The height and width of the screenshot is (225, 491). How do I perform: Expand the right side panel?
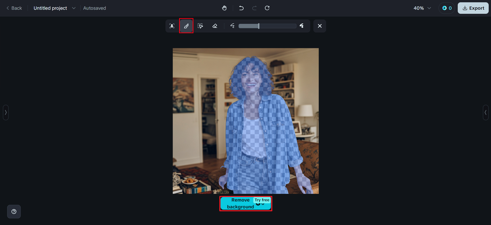point(486,113)
